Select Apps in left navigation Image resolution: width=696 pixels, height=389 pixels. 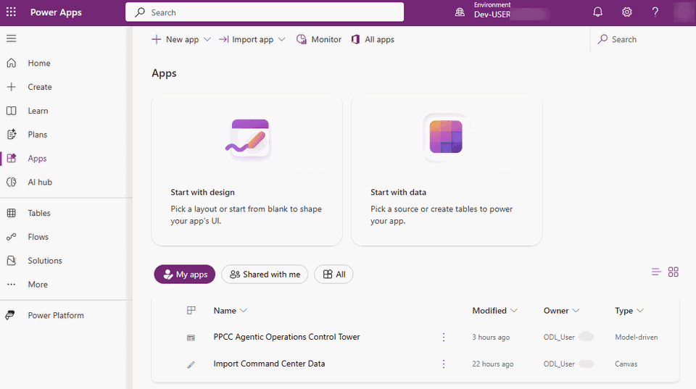(x=37, y=159)
